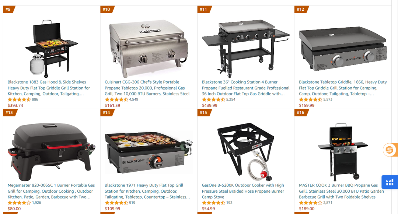Click the #13 bestseller rank badge
Viewport: 398px width, 214px height.
(x=9, y=113)
